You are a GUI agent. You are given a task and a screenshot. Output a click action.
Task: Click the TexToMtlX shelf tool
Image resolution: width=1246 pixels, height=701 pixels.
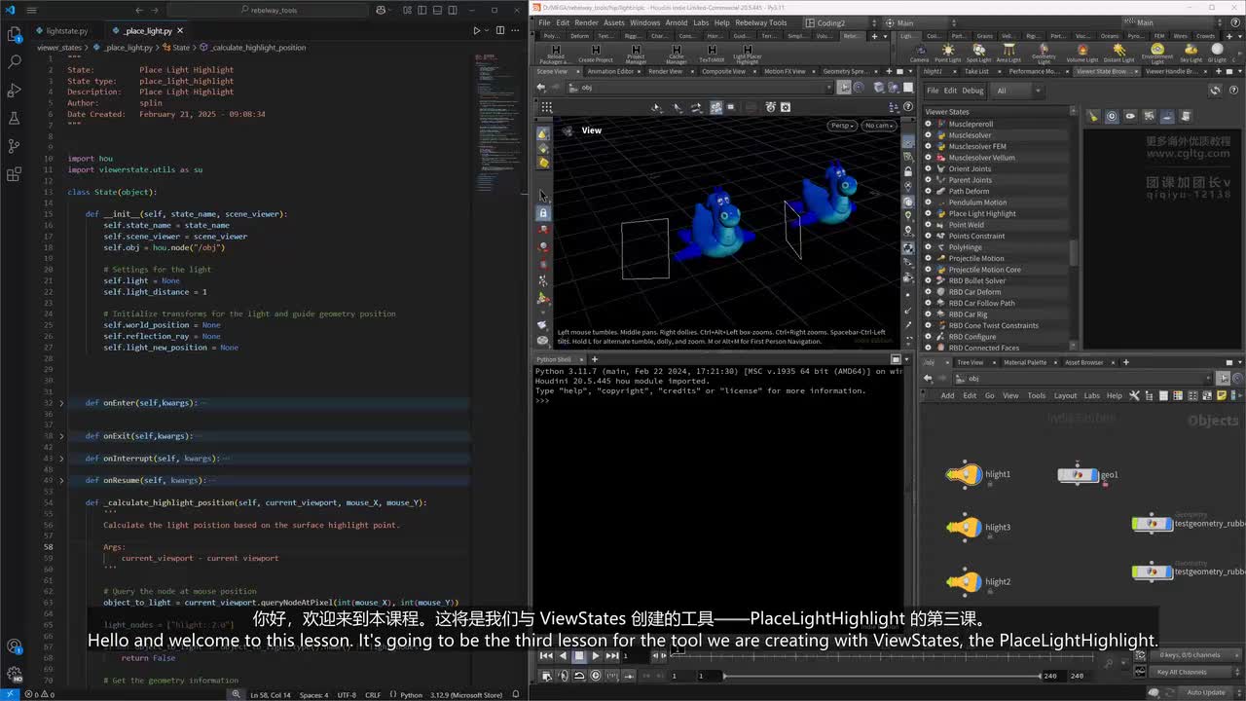[x=712, y=54]
